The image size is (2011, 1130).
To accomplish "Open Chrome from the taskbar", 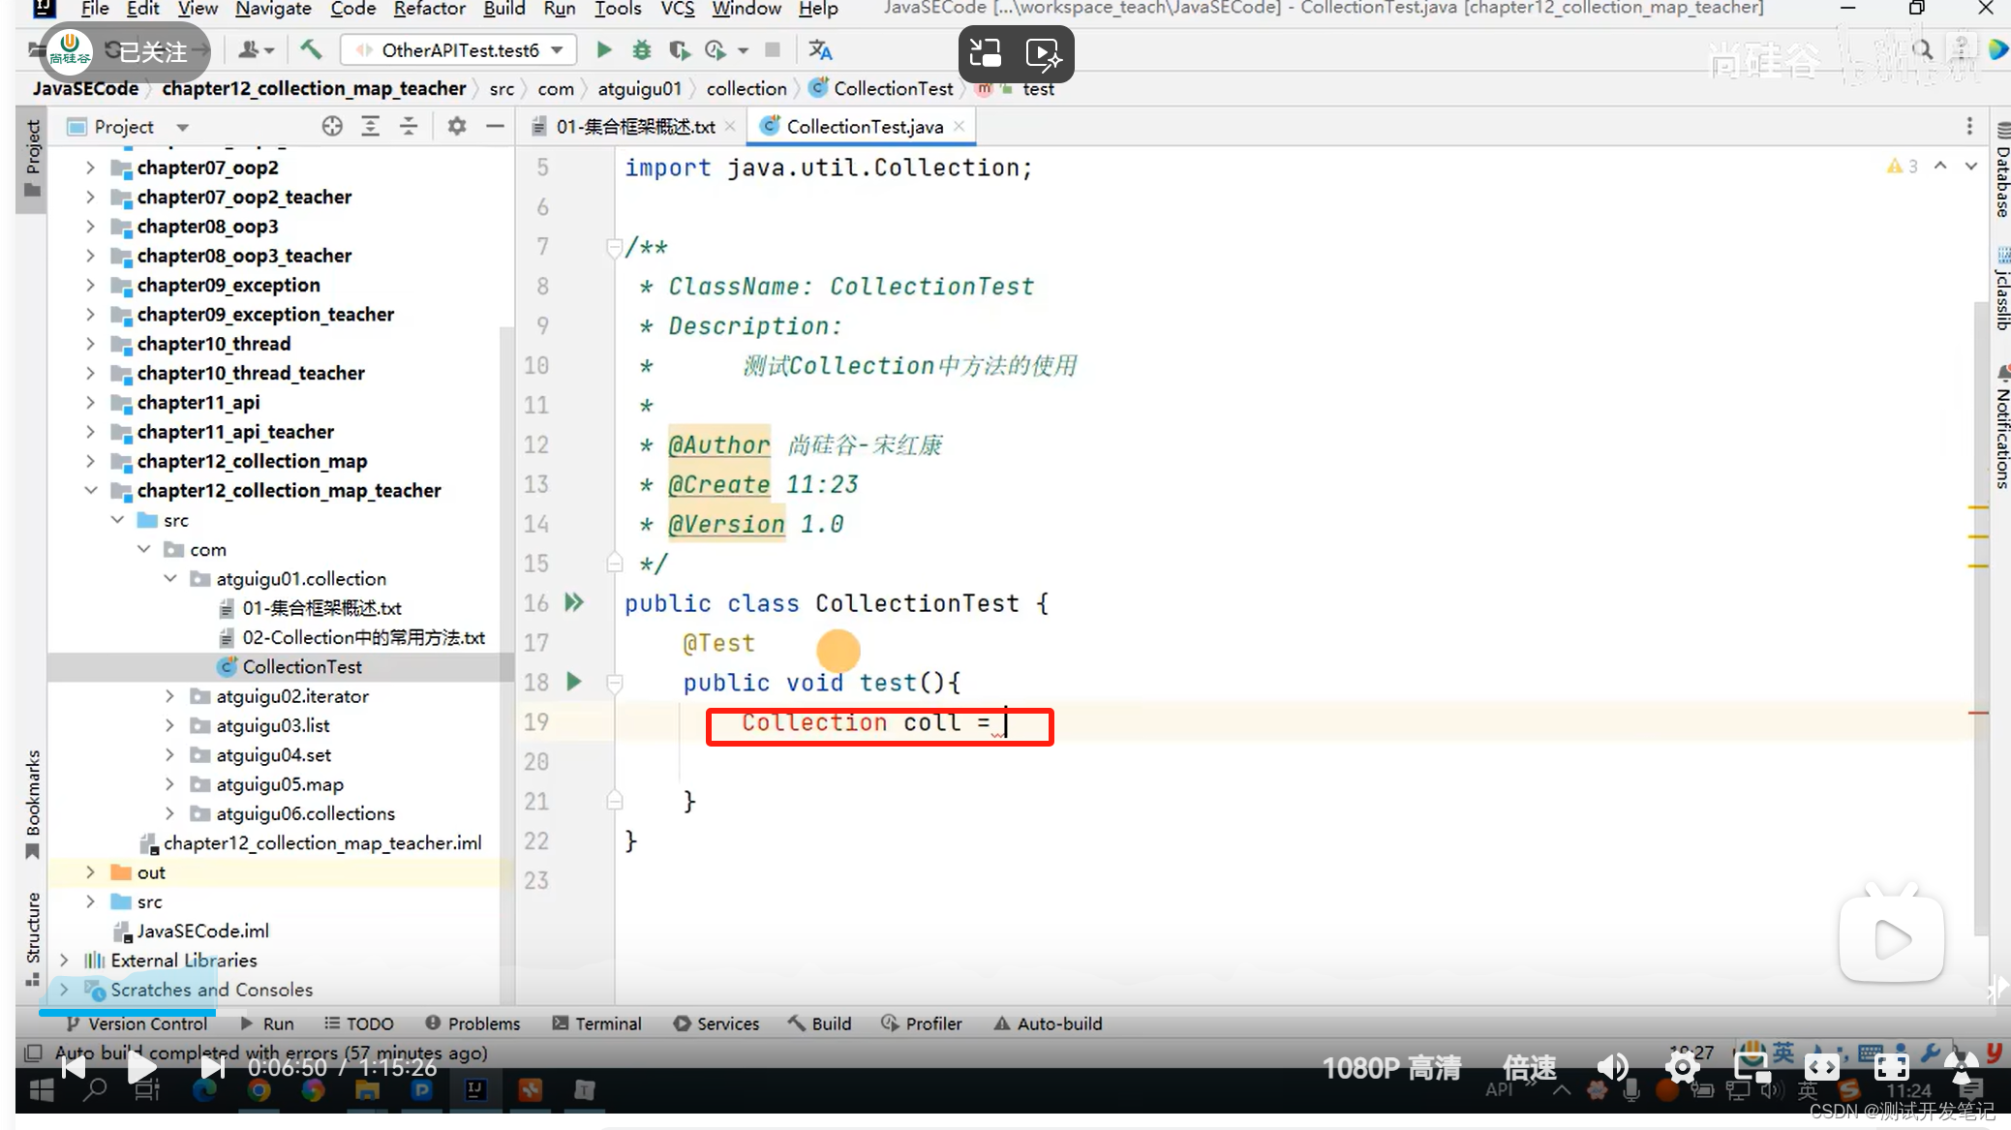I will [259, 1090].
